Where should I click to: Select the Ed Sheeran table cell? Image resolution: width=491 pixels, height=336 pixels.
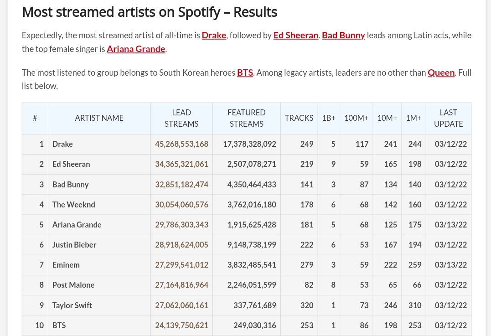[x=99, y=165]
